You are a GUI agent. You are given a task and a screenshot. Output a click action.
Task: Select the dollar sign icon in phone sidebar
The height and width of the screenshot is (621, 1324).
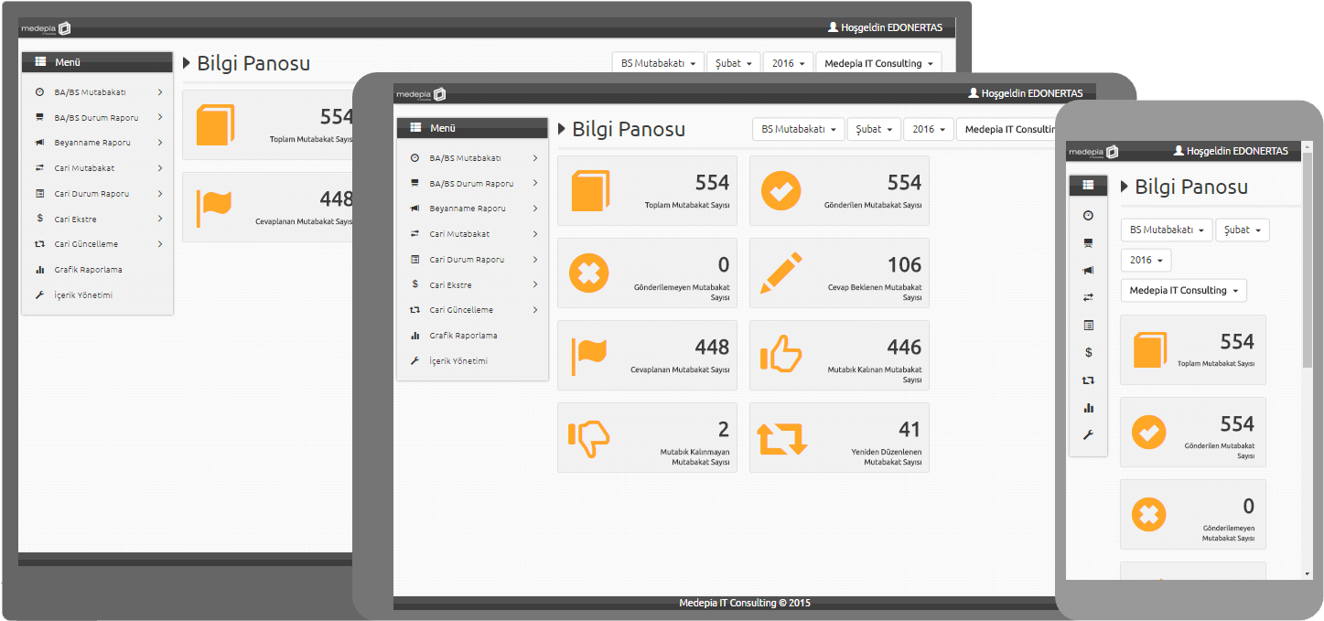tap(1088, 352)
